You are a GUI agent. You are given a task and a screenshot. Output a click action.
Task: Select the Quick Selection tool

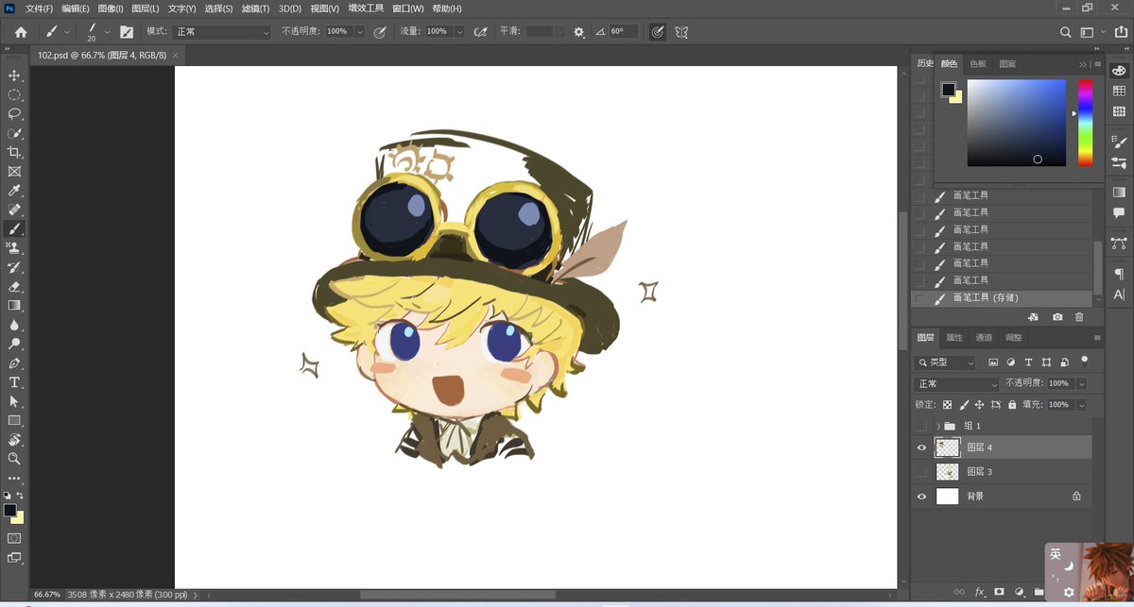click(x=14, y=133)
